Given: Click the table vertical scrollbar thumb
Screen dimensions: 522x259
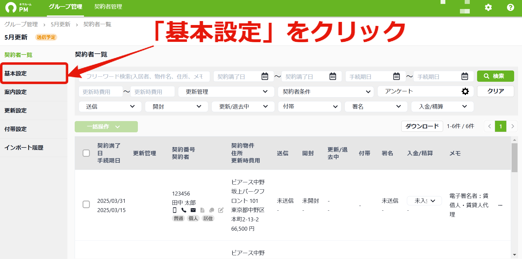Looking at the screenshot, I should 514,158.
